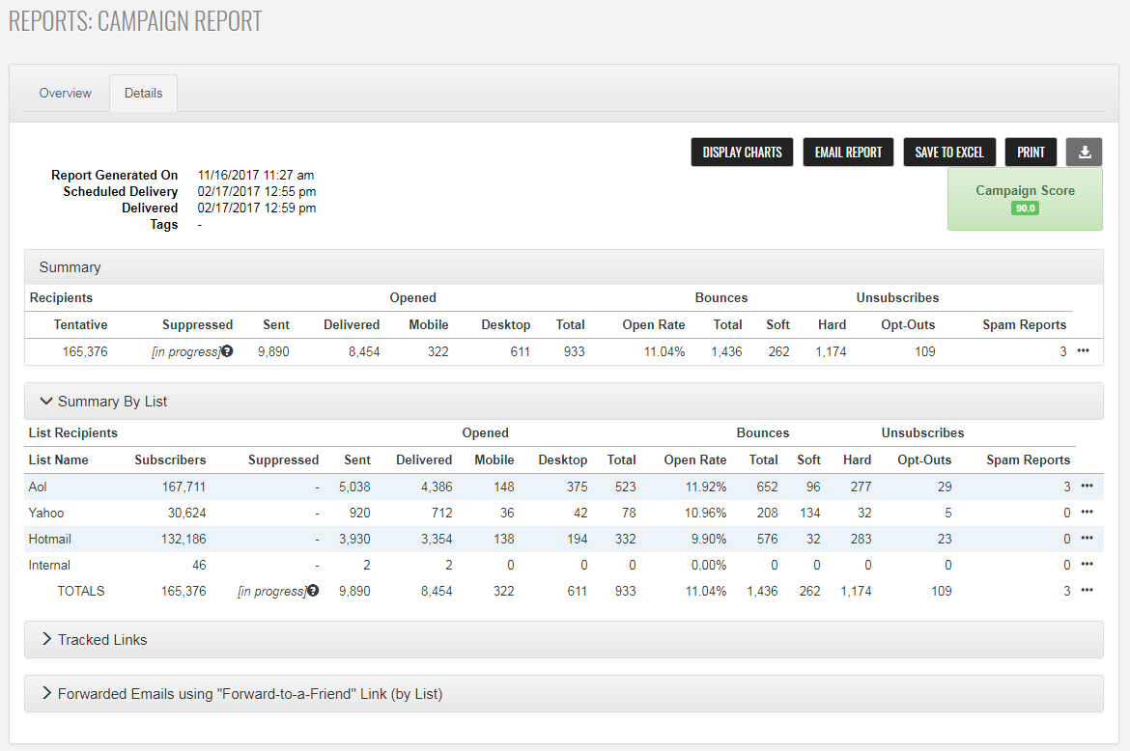
Task: Open the ellipsis menu for TOTALS row
Action: [x=1087, y=591]
